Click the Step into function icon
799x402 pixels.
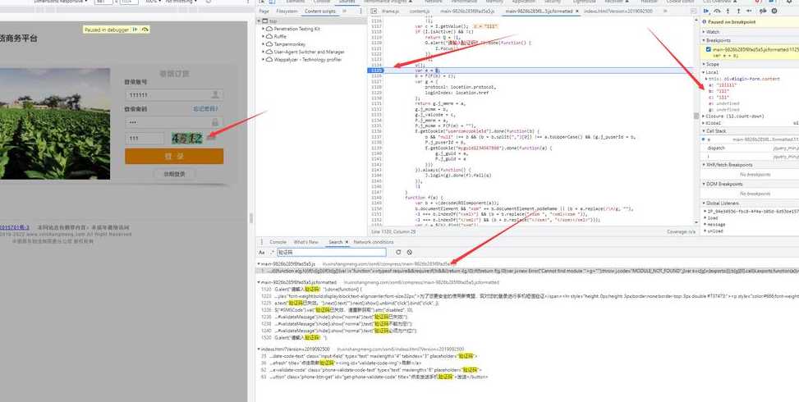[x=728, y=11]
